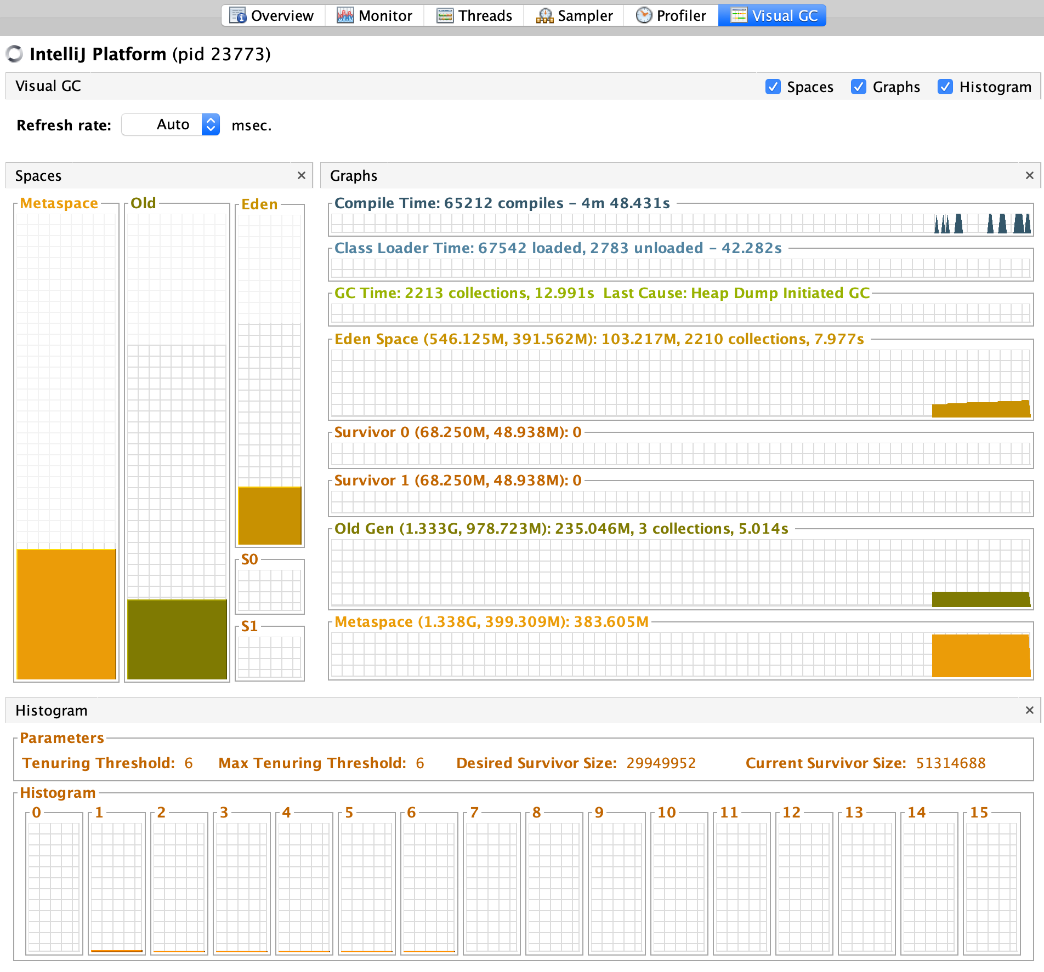The width and height of the screenshot is (1044, 972).
Task: Disable the Histogram checkbox
Action: coord(945,87)
